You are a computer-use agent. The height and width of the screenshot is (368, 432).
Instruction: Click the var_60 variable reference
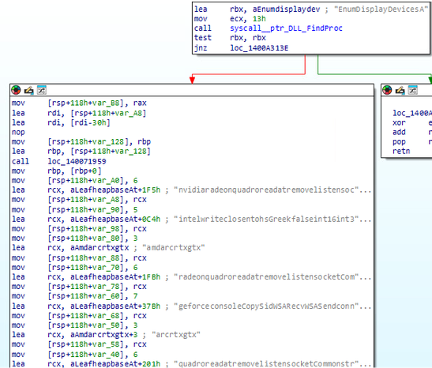108,296
